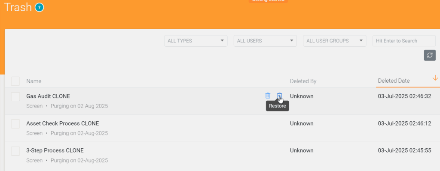Click the date 03-Jul-2025 02:46:32
This screenshot has width=440, height=171.
[x=404, y=96]
